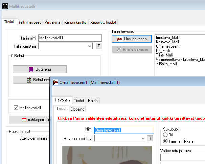Select Oma hevoseni1 in horse list
The image size is (205, 164).
[x=168, y=46]
